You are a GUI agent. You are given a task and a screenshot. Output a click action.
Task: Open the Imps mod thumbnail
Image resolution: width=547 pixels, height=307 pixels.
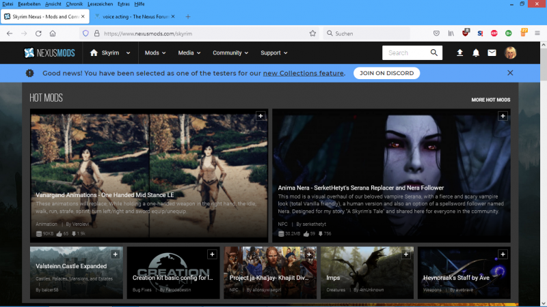pos(367,272)
